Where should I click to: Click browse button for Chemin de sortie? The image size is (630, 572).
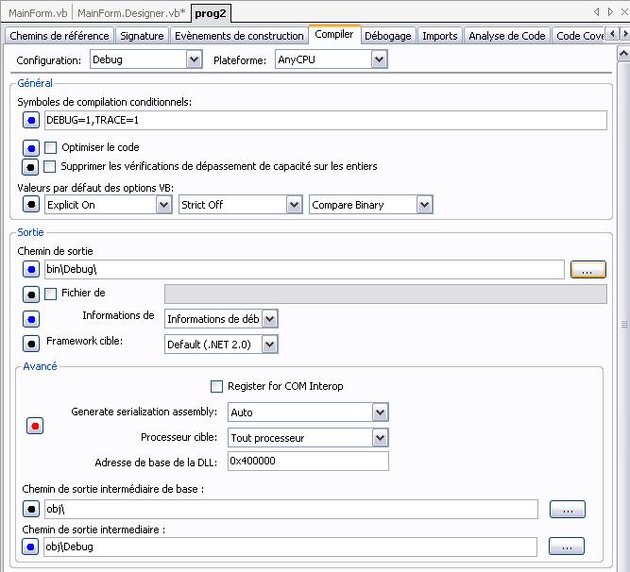pos(587,270)
